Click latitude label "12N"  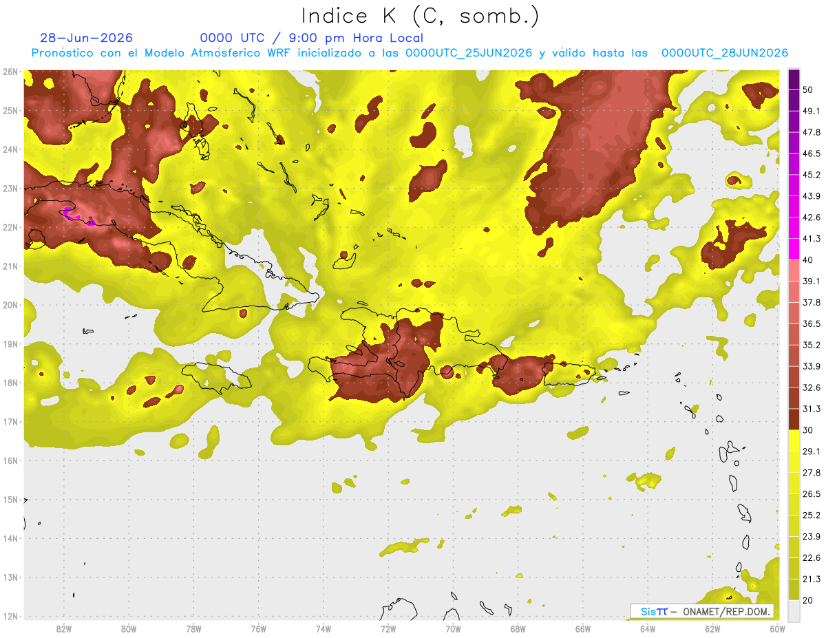click(10, 616)
